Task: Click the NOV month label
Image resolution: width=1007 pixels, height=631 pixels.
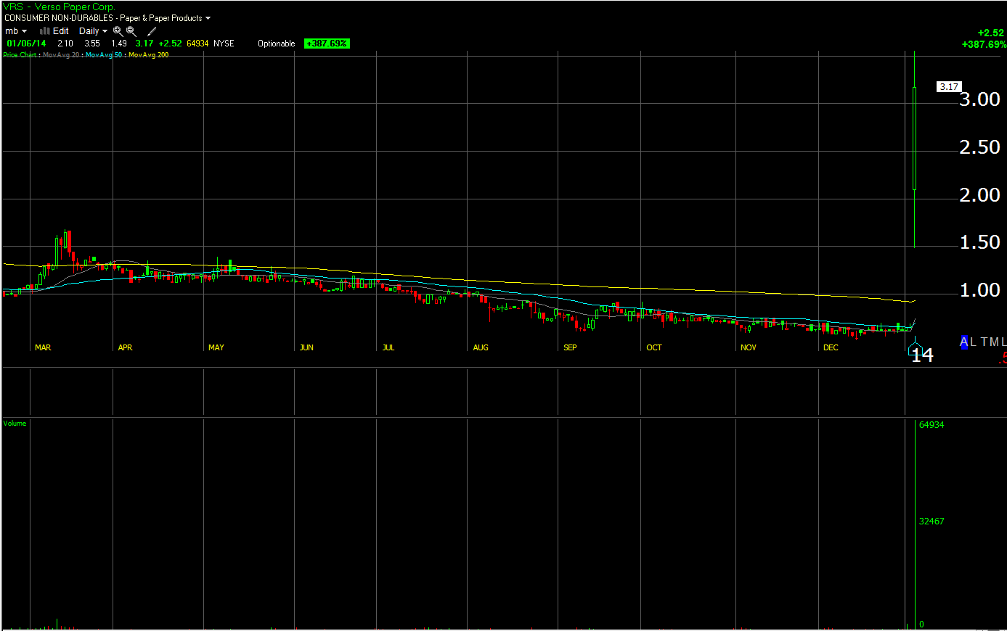Action: (x=749, y=348)
